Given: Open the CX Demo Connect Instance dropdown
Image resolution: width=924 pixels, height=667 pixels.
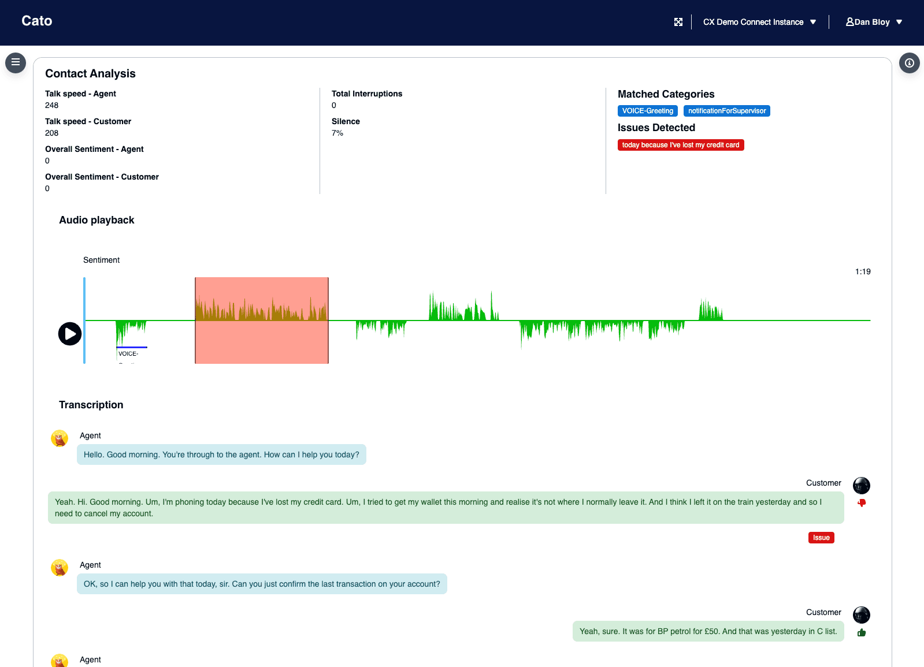Looking at the screenshot, I should point(759,22).
